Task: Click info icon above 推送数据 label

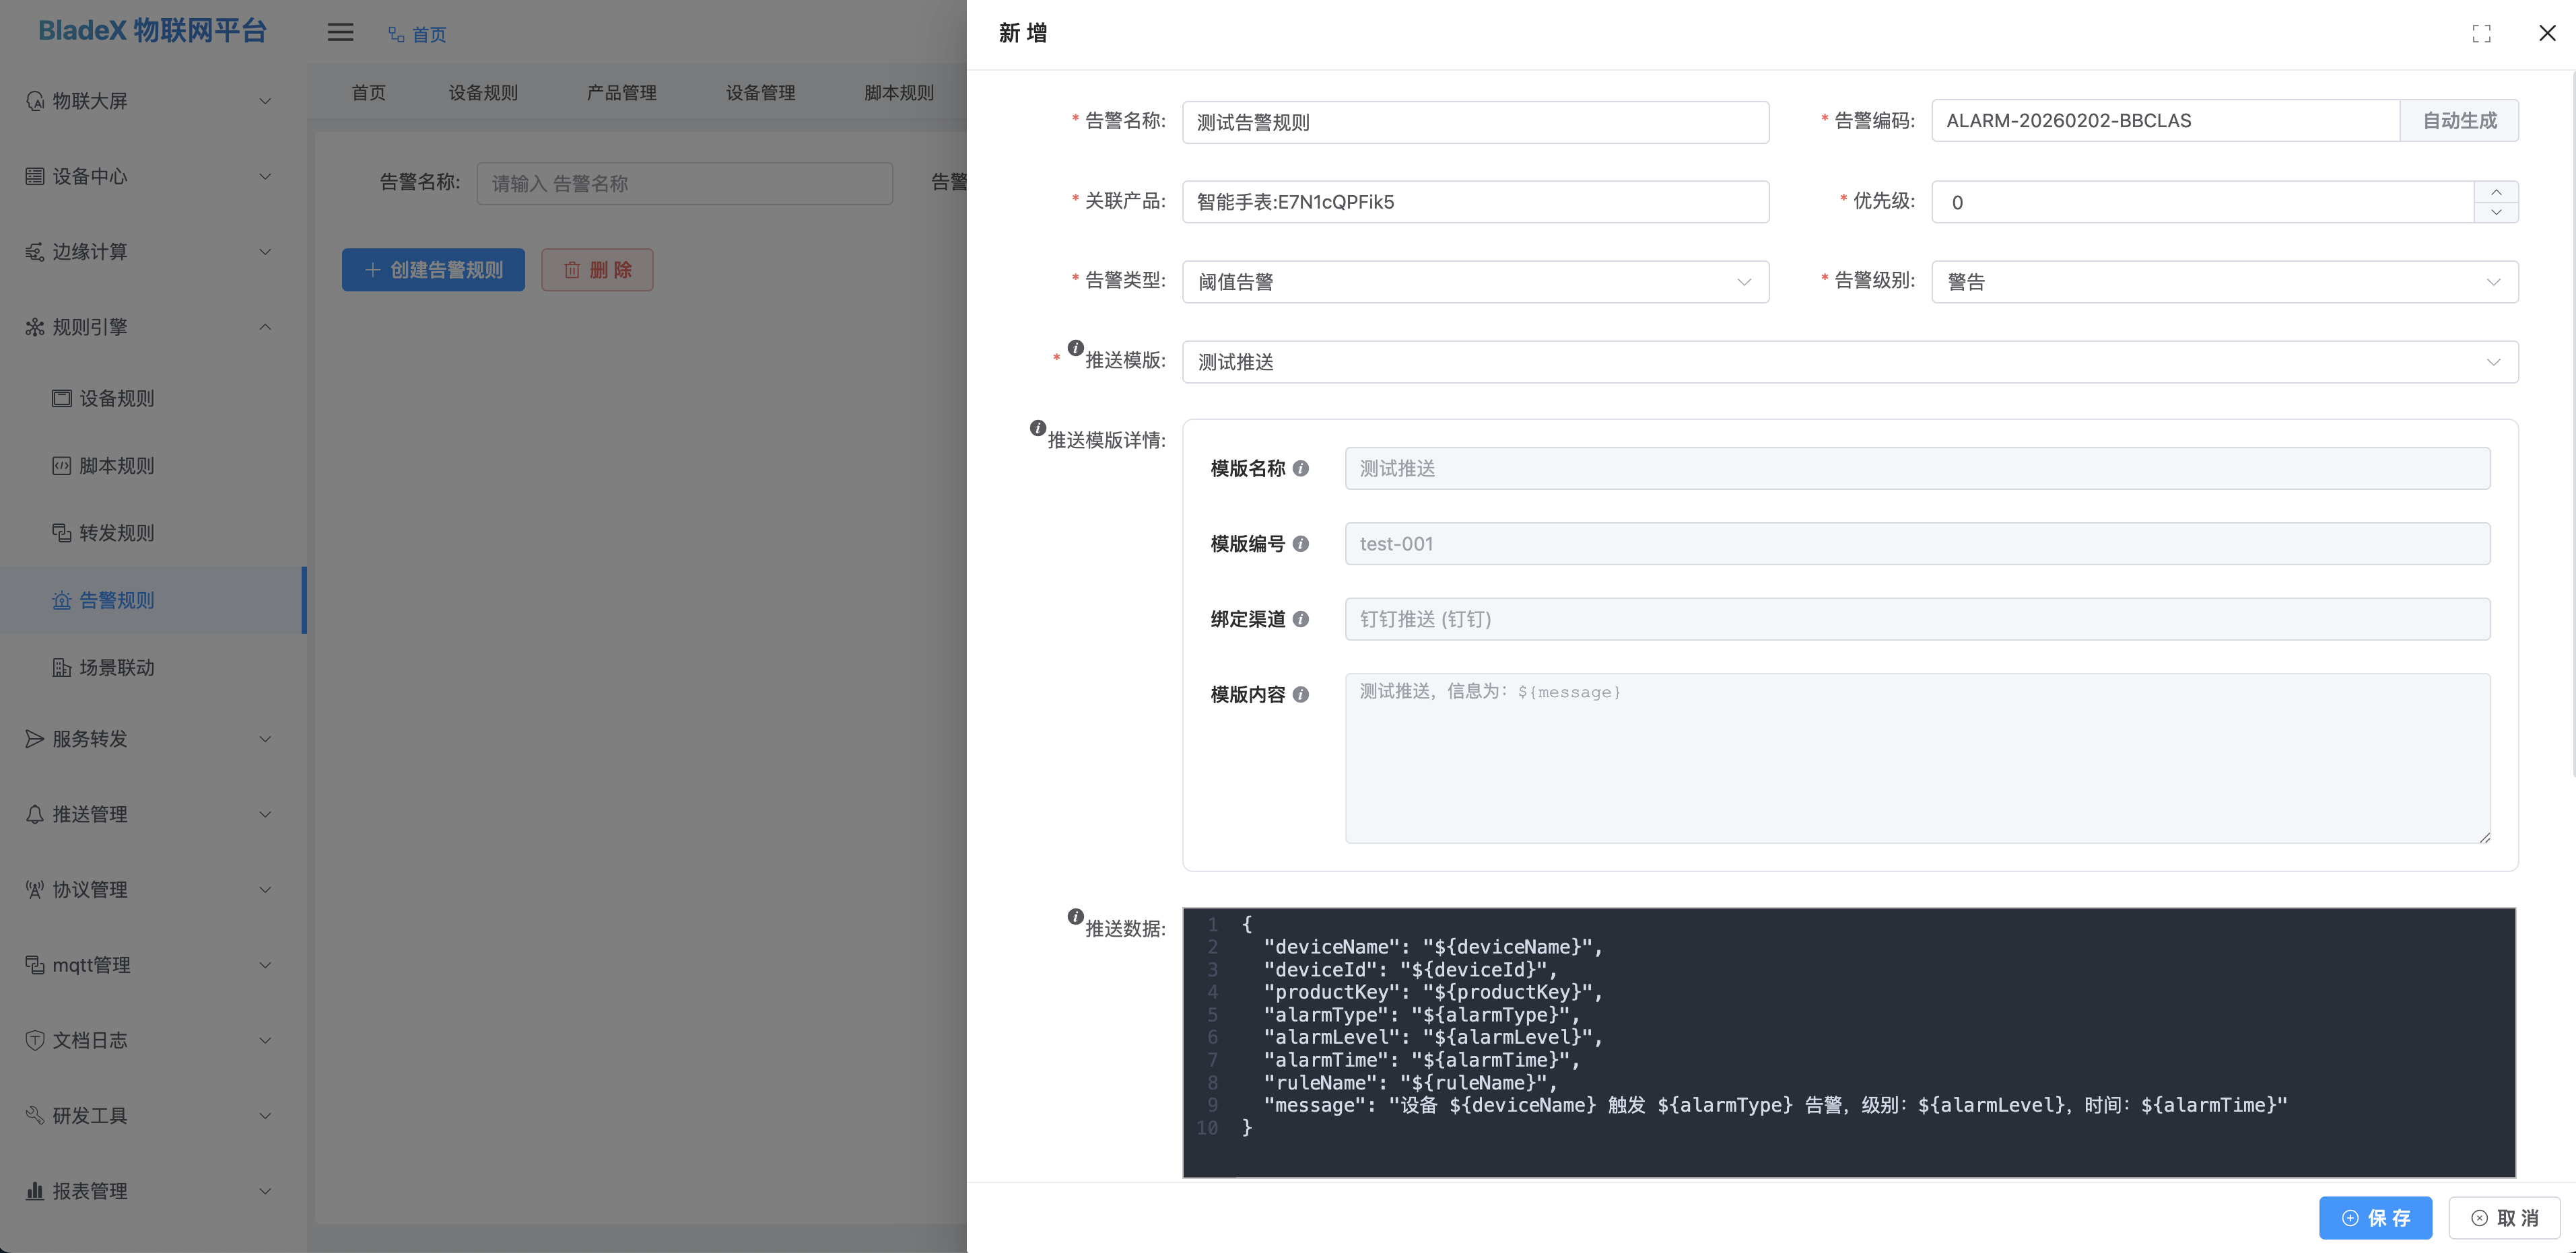Action: pyautogui.click(x=1075, y=917)
